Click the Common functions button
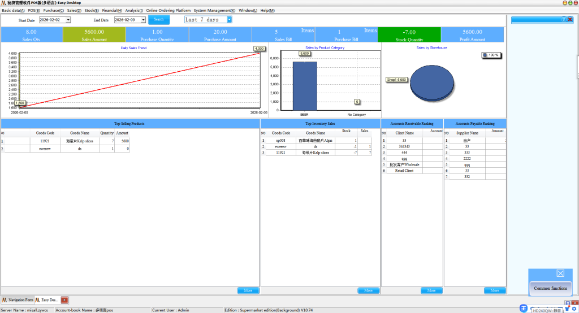579x313 pixels. (551, 288)
